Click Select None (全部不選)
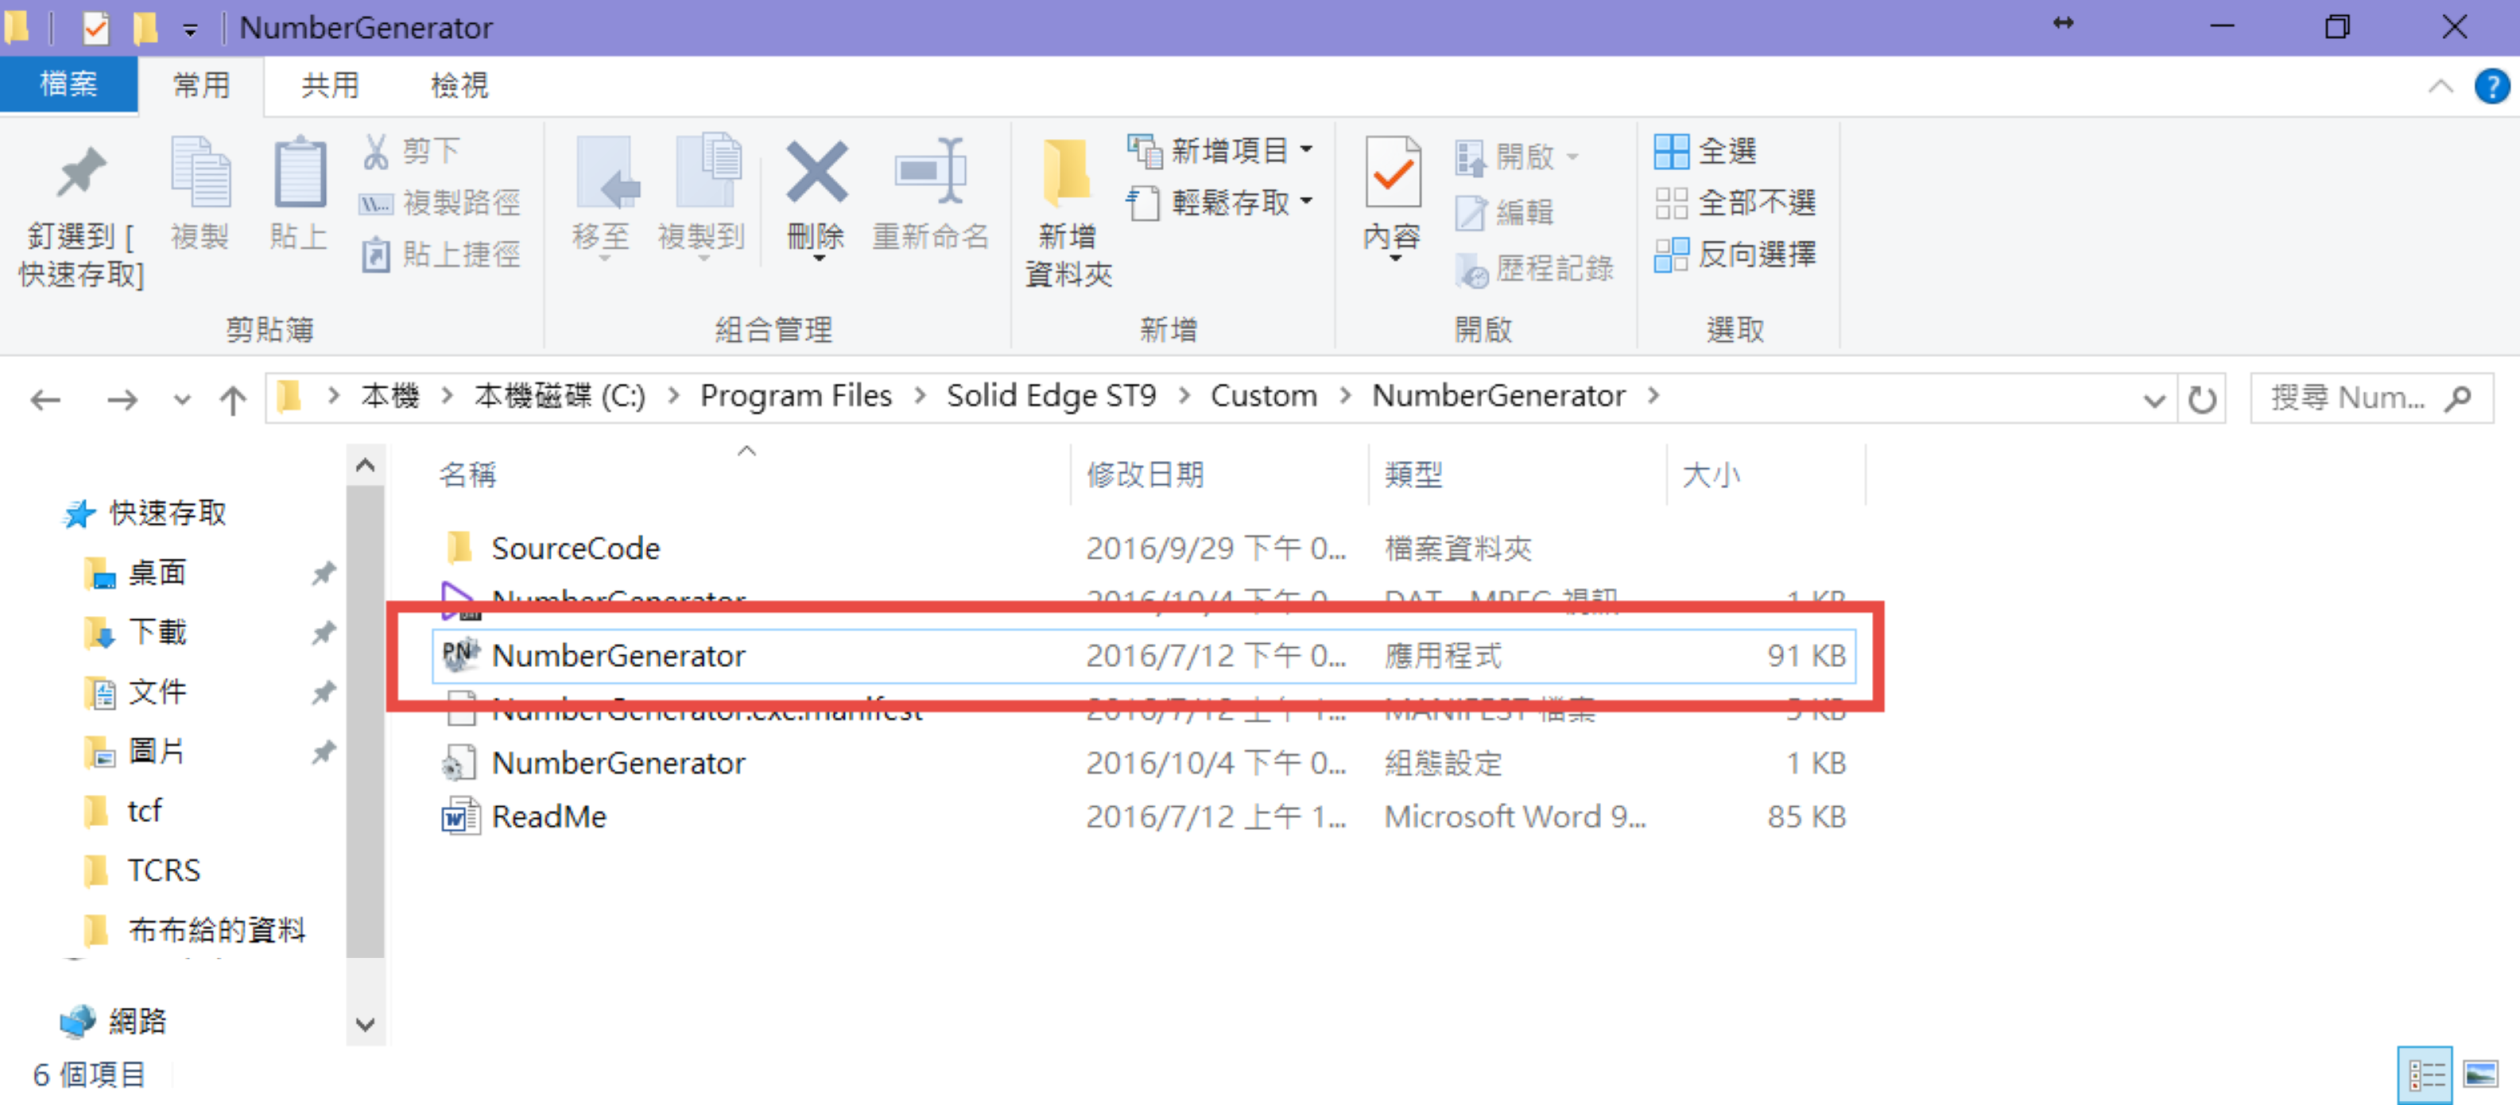 [x=1735, y=204]
